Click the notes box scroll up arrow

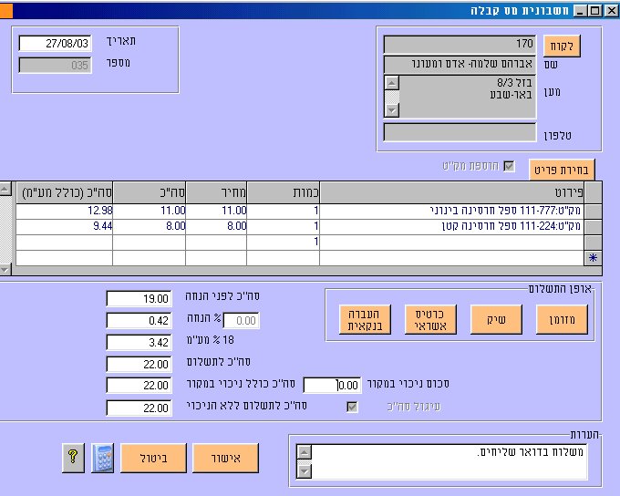[304, 451]
